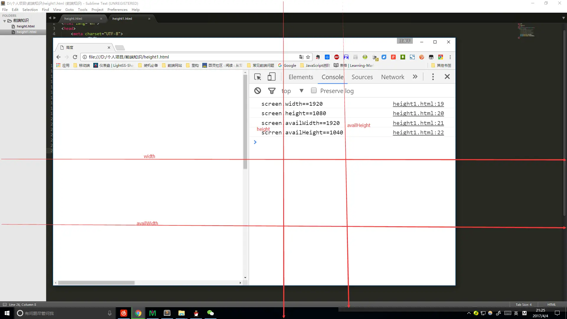Open DevTools three-dot customize menu
This screenshot has height=319, width=567.
433,77
